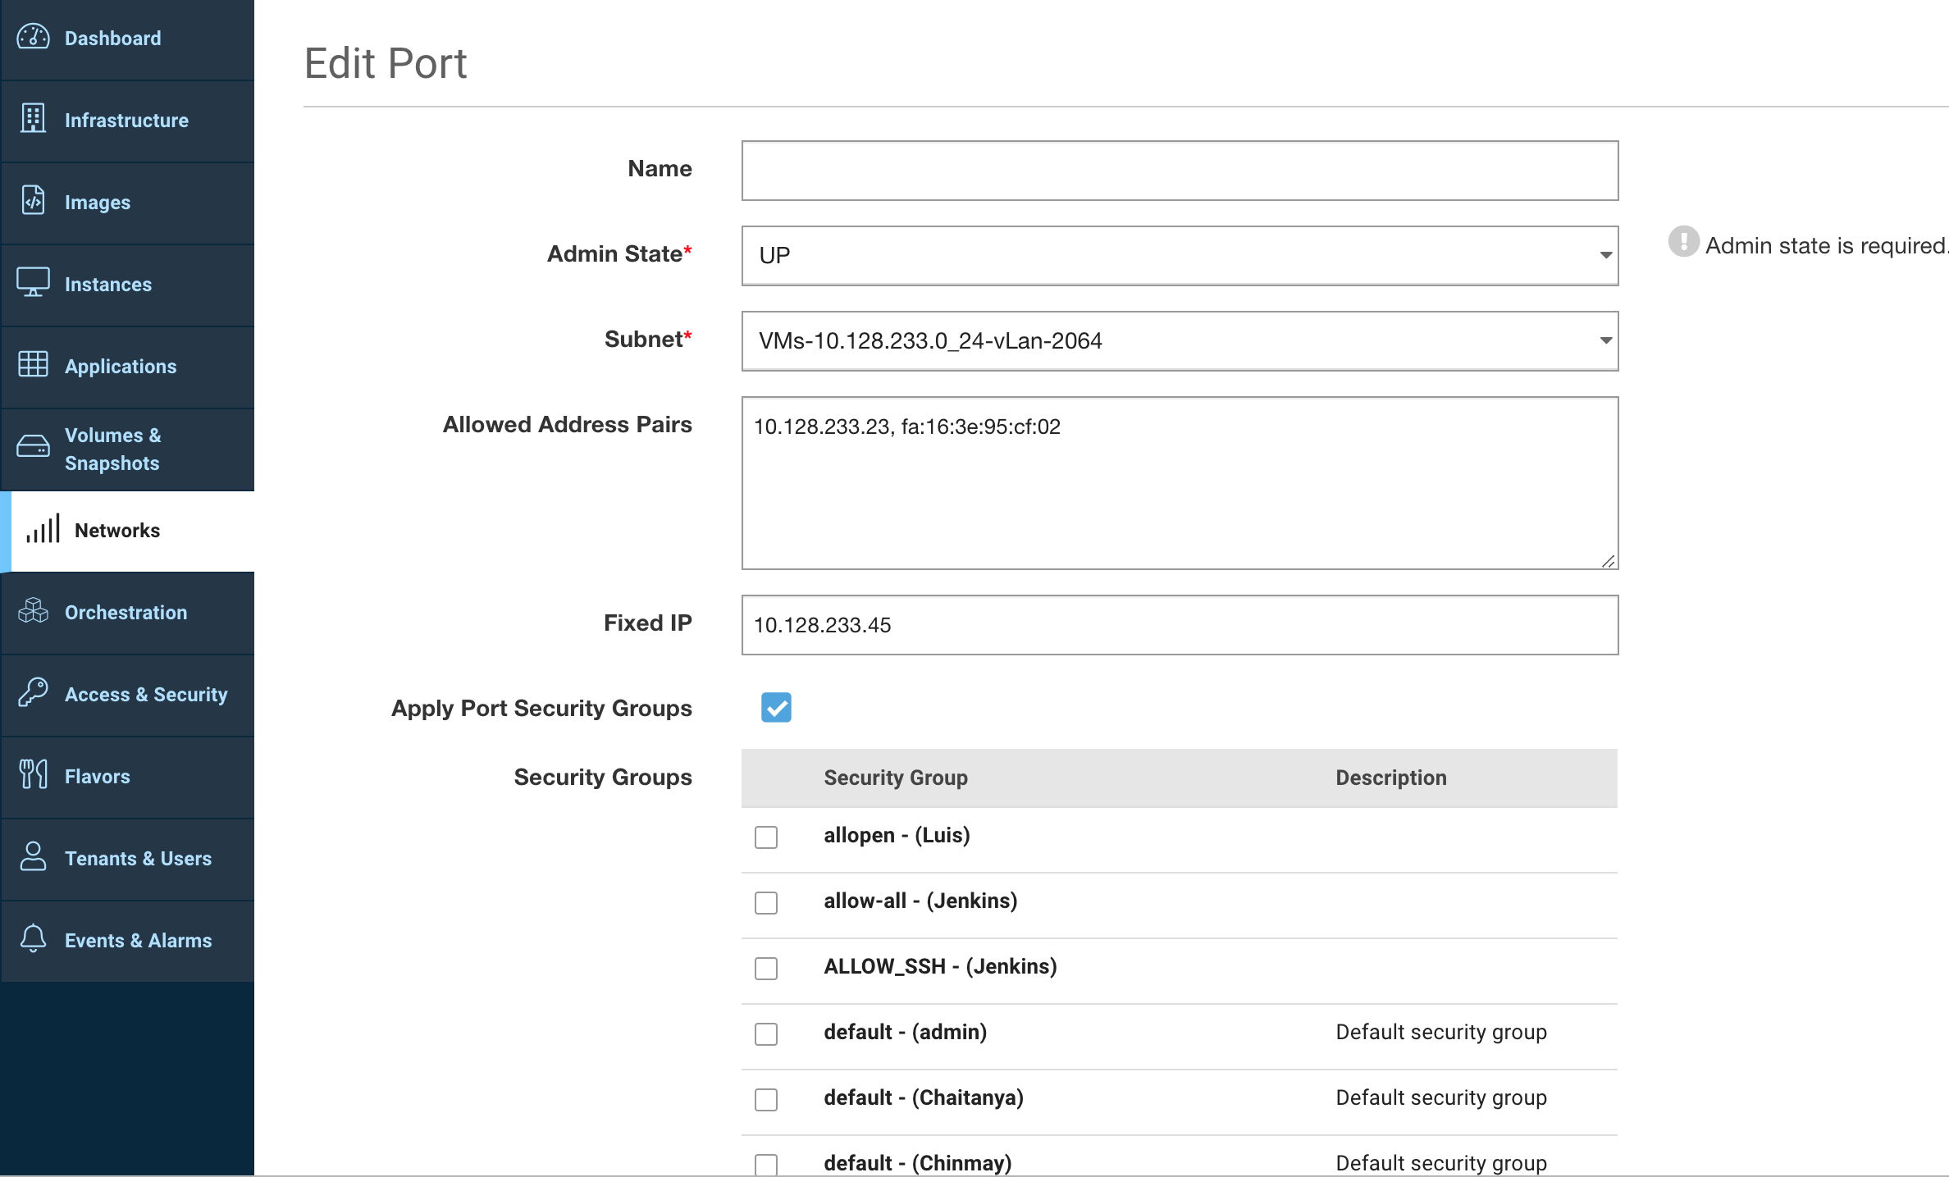Tick default - (Chaitanya) security group checkbox

[x=766, y=1100]
